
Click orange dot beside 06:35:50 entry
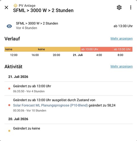(9, 88)
